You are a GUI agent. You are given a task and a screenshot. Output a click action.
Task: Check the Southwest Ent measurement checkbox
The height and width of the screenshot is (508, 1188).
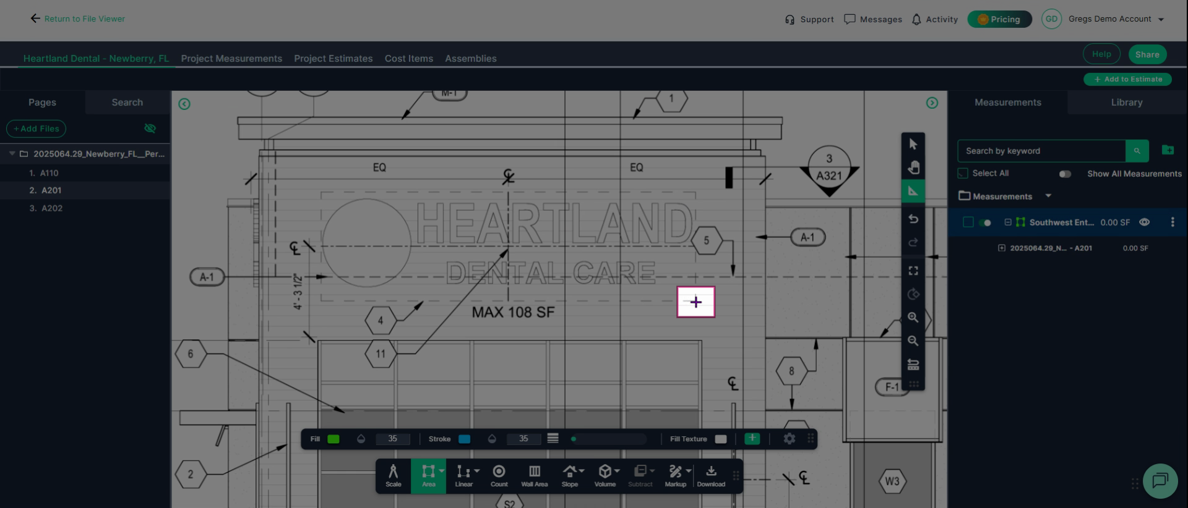[x=968, y=222]
